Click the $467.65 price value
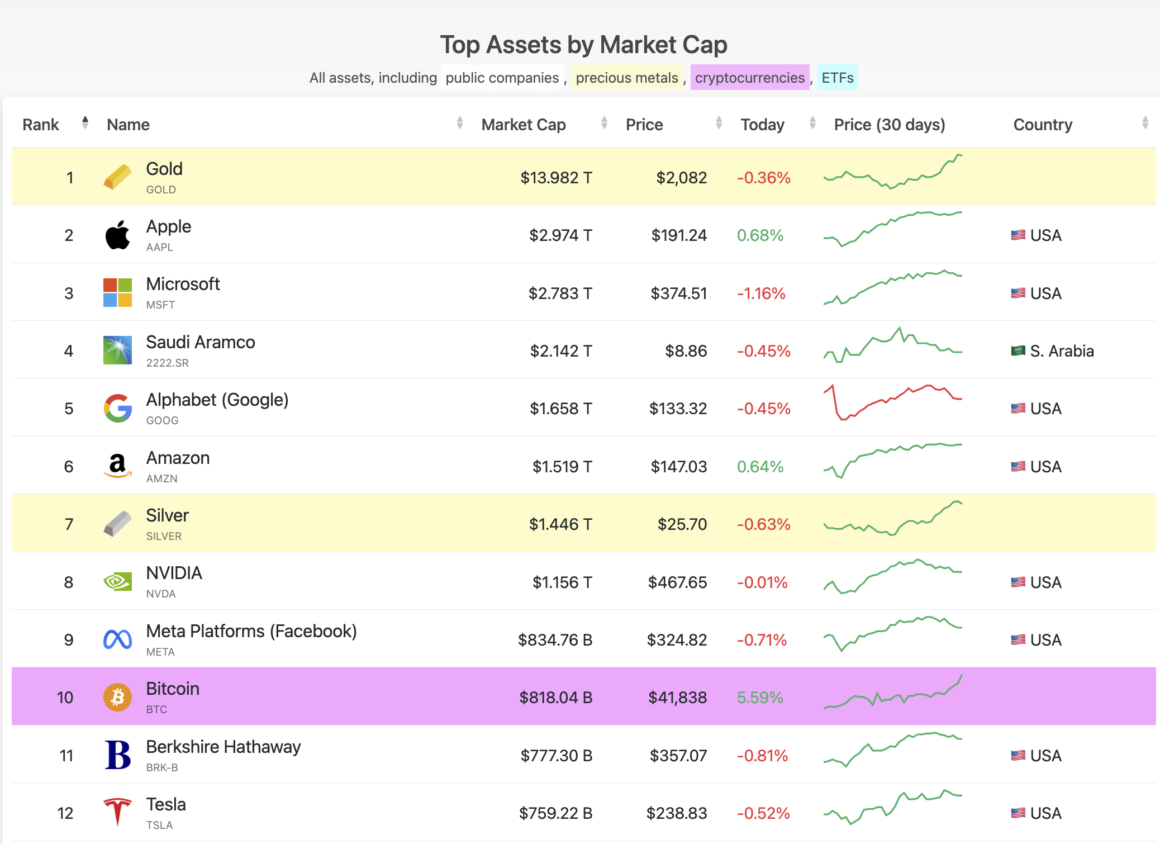Viewport: 1160px width, 844px height. [x=677, y=582]
